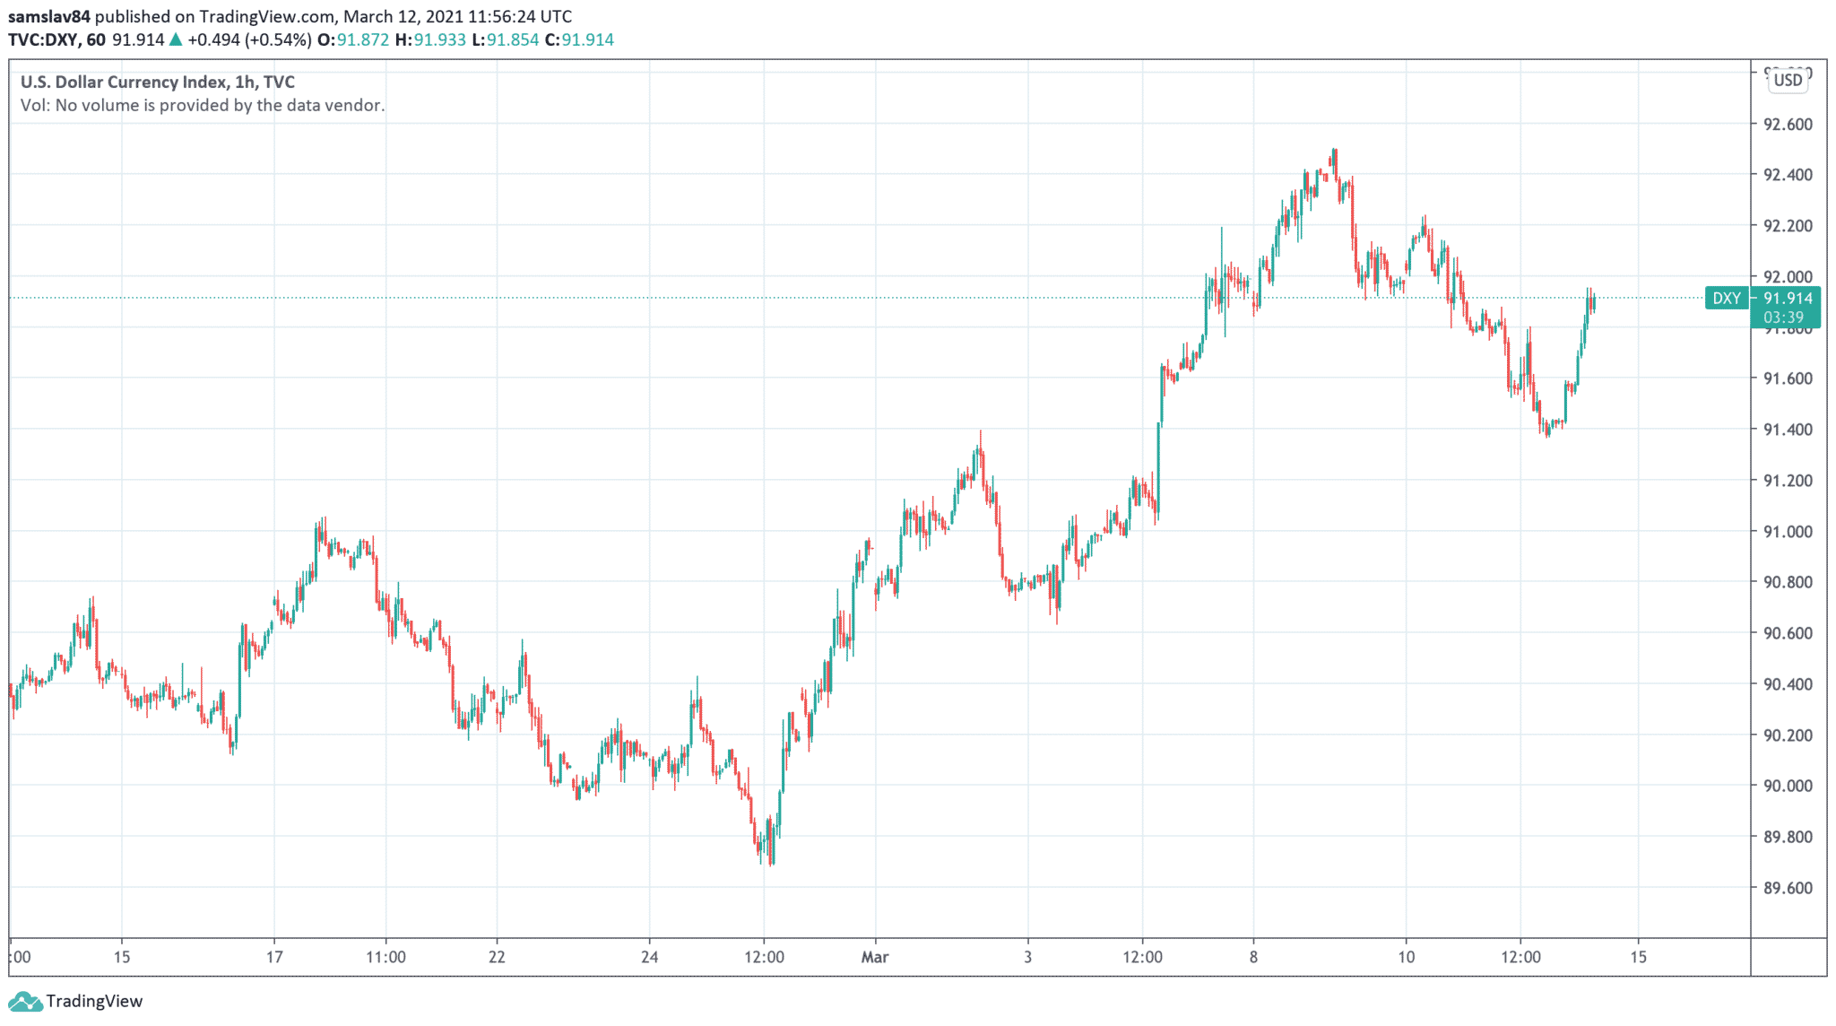This screenshot has width=1836, height=1026.
Task: Open the USD currency selector
Action: pyautogui.click(x=1788, y=80)
